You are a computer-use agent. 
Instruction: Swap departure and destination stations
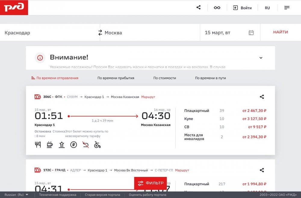100,32
